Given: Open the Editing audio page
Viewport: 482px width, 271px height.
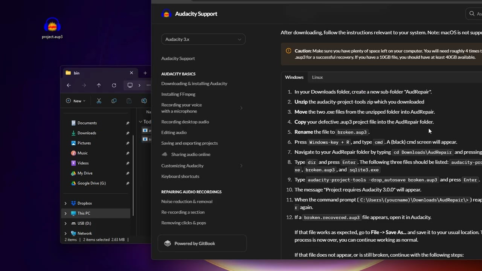Looking at the screenshot, I should click(174, 132).
